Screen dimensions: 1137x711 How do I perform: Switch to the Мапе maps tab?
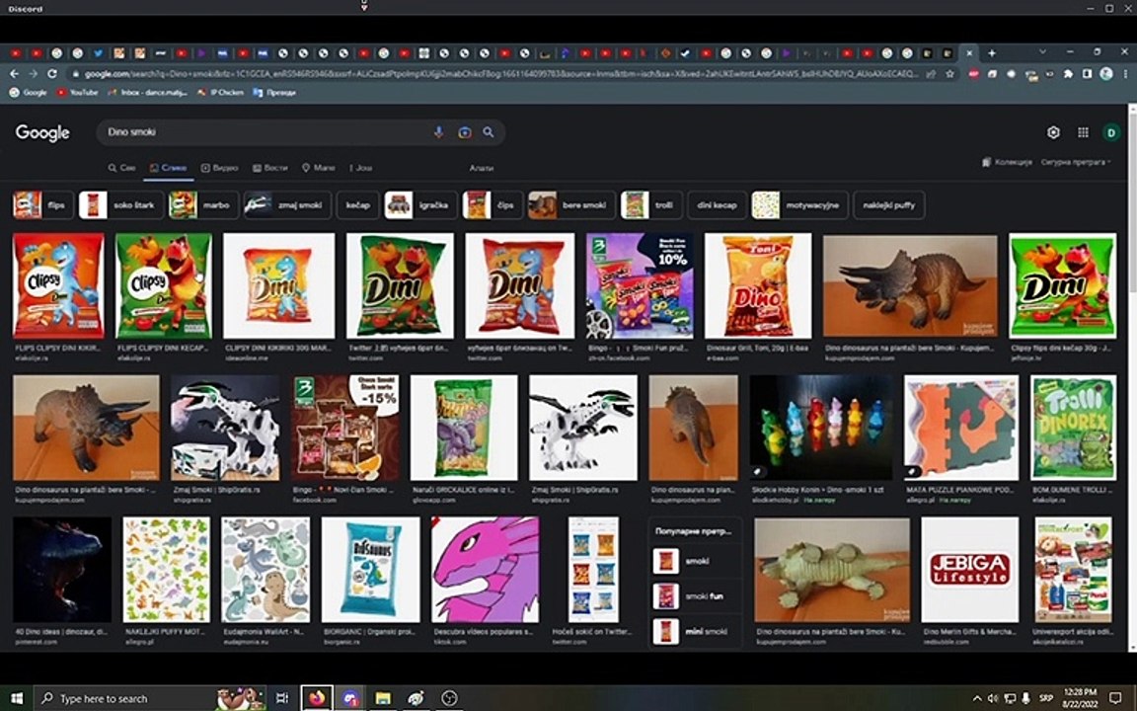[x=319, y=168]
